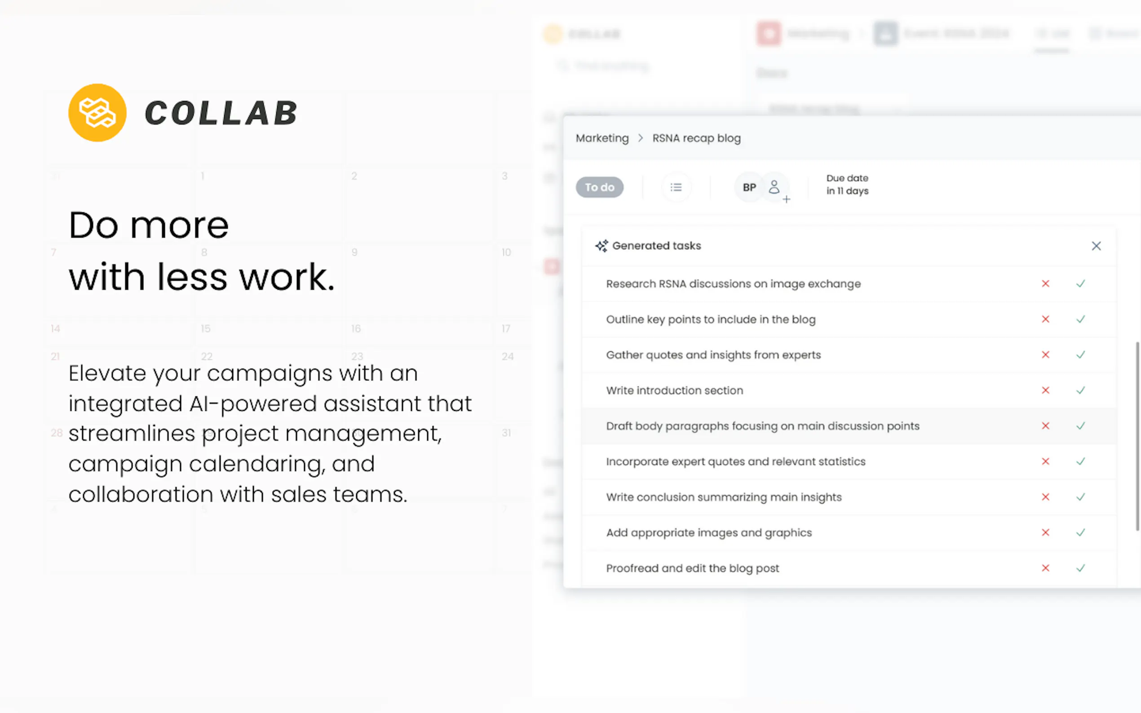Open Write conclusion summarizing main insights task
The image size is (1141, 713).
point(724,497)
